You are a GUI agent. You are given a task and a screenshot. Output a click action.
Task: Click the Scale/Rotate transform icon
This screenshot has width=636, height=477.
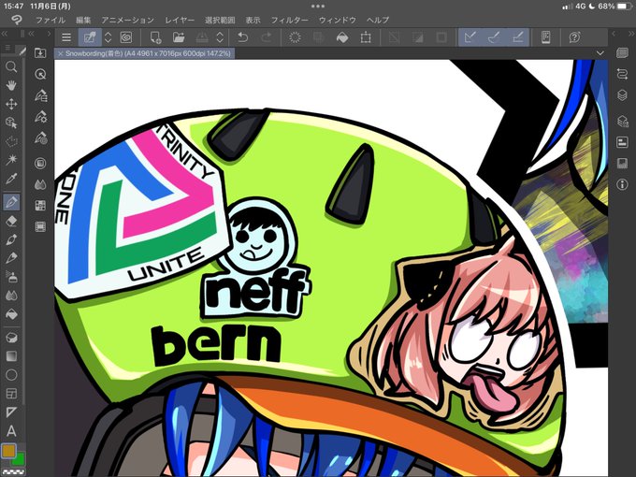366,37
